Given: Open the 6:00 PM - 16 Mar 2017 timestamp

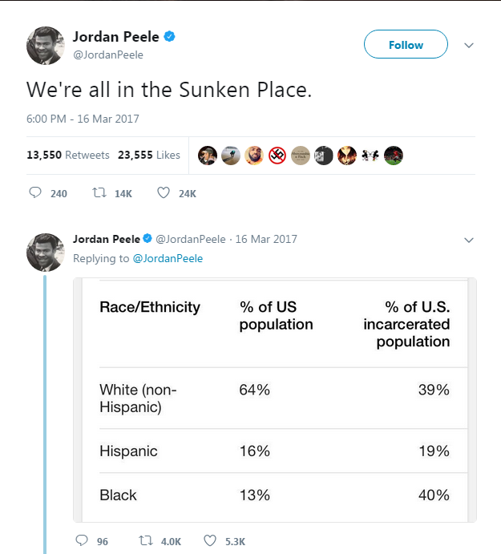Looking at the screenshot, I should click(x=83, y=119).
